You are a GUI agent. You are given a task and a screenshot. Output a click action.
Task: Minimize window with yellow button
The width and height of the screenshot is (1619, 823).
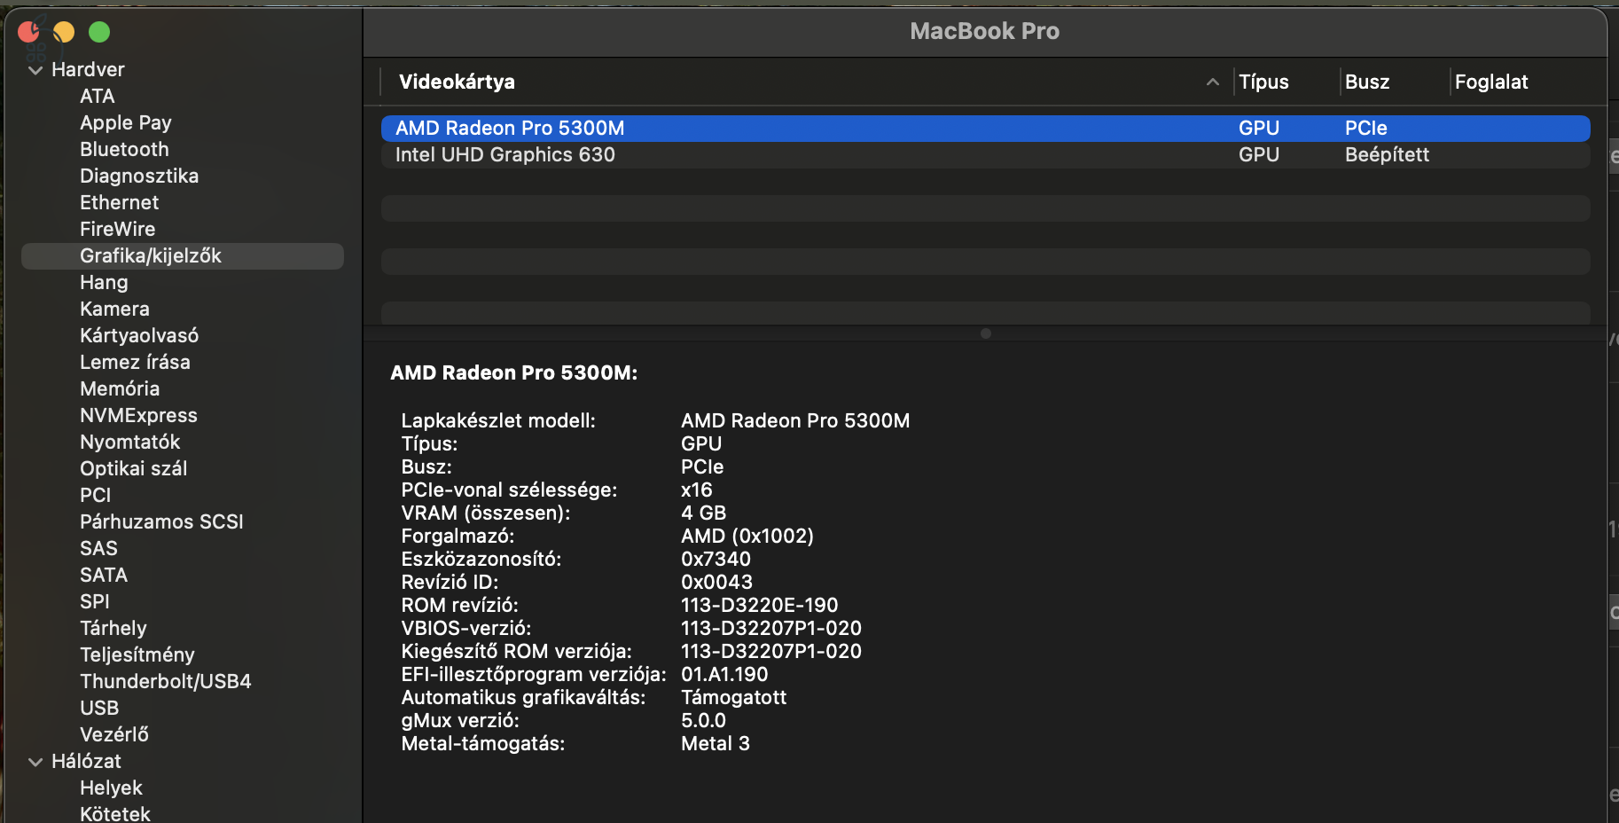pos(64,32)
